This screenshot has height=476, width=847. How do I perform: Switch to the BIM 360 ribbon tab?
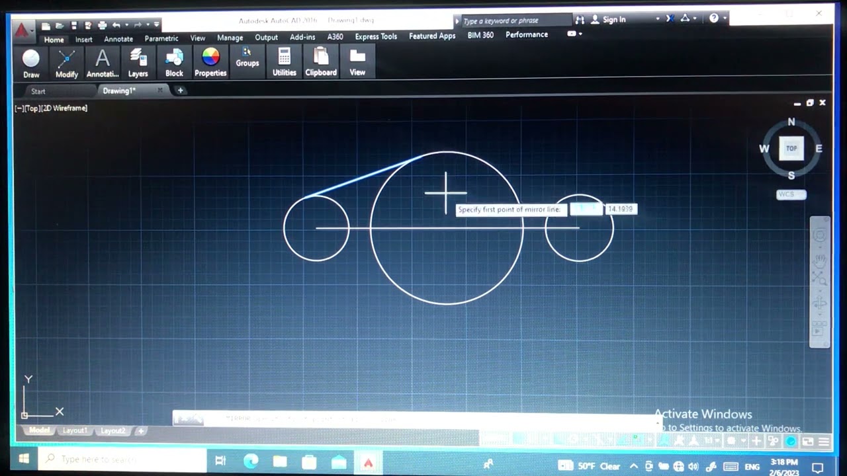[480, 35]
